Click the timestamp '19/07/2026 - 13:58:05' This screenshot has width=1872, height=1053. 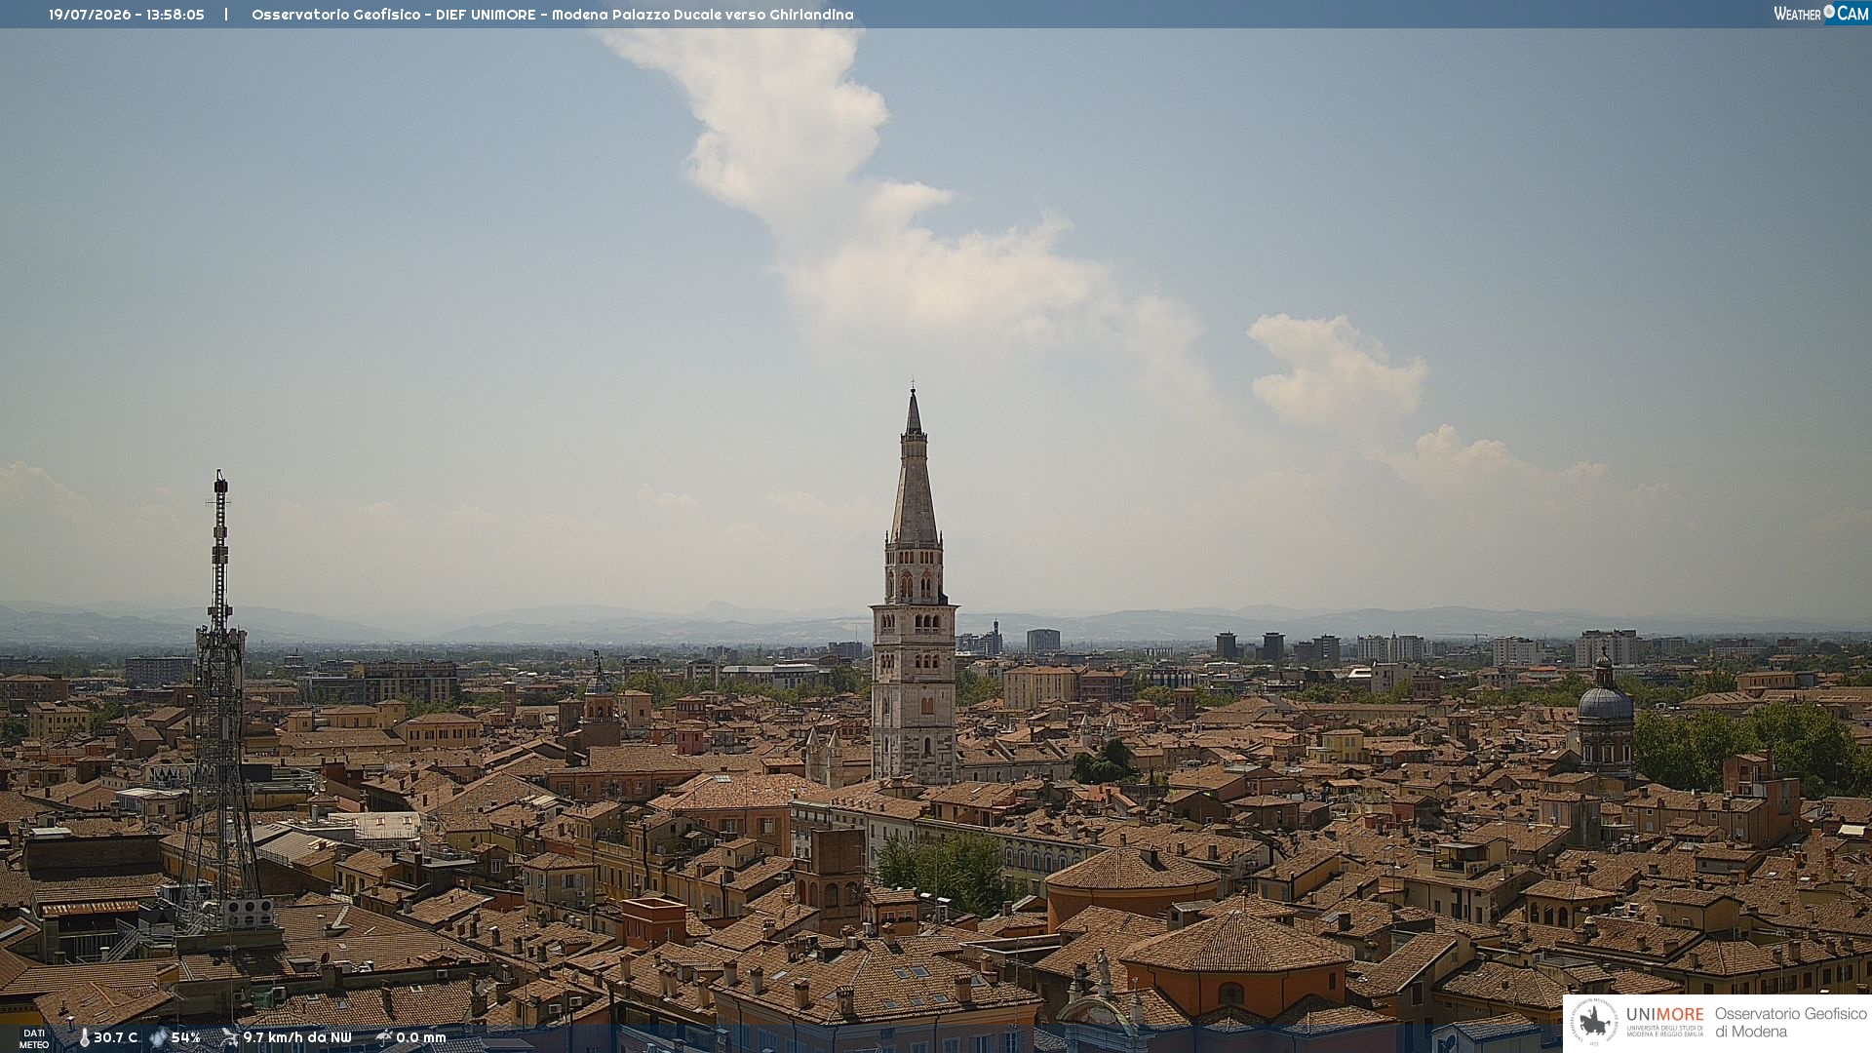127,15
